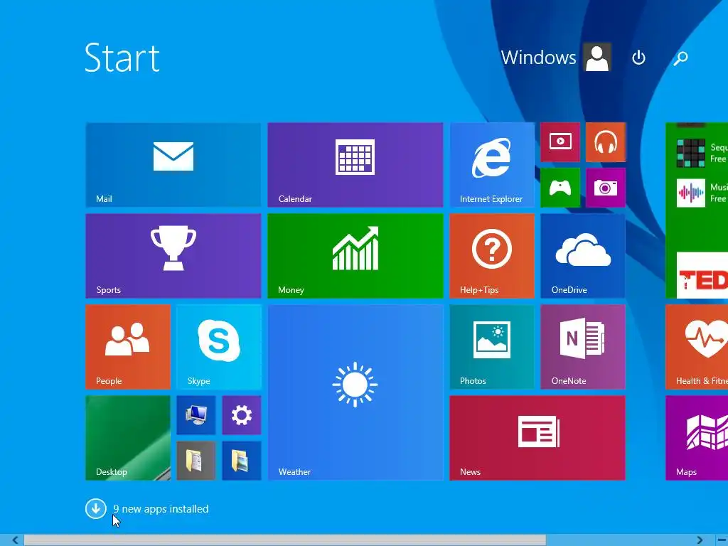The width and height of the screenshot is (728, 546).
Task: Open the Video tile with play icon
Action: (x=560, y=142)
